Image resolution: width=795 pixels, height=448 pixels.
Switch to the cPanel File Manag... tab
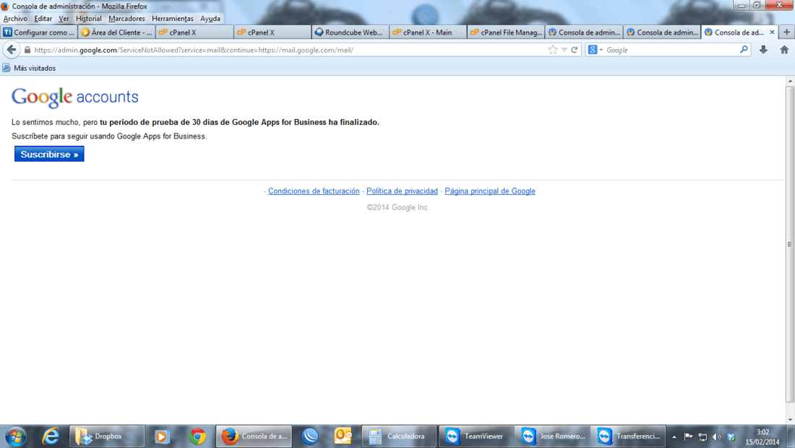click(x=506, y=32)
